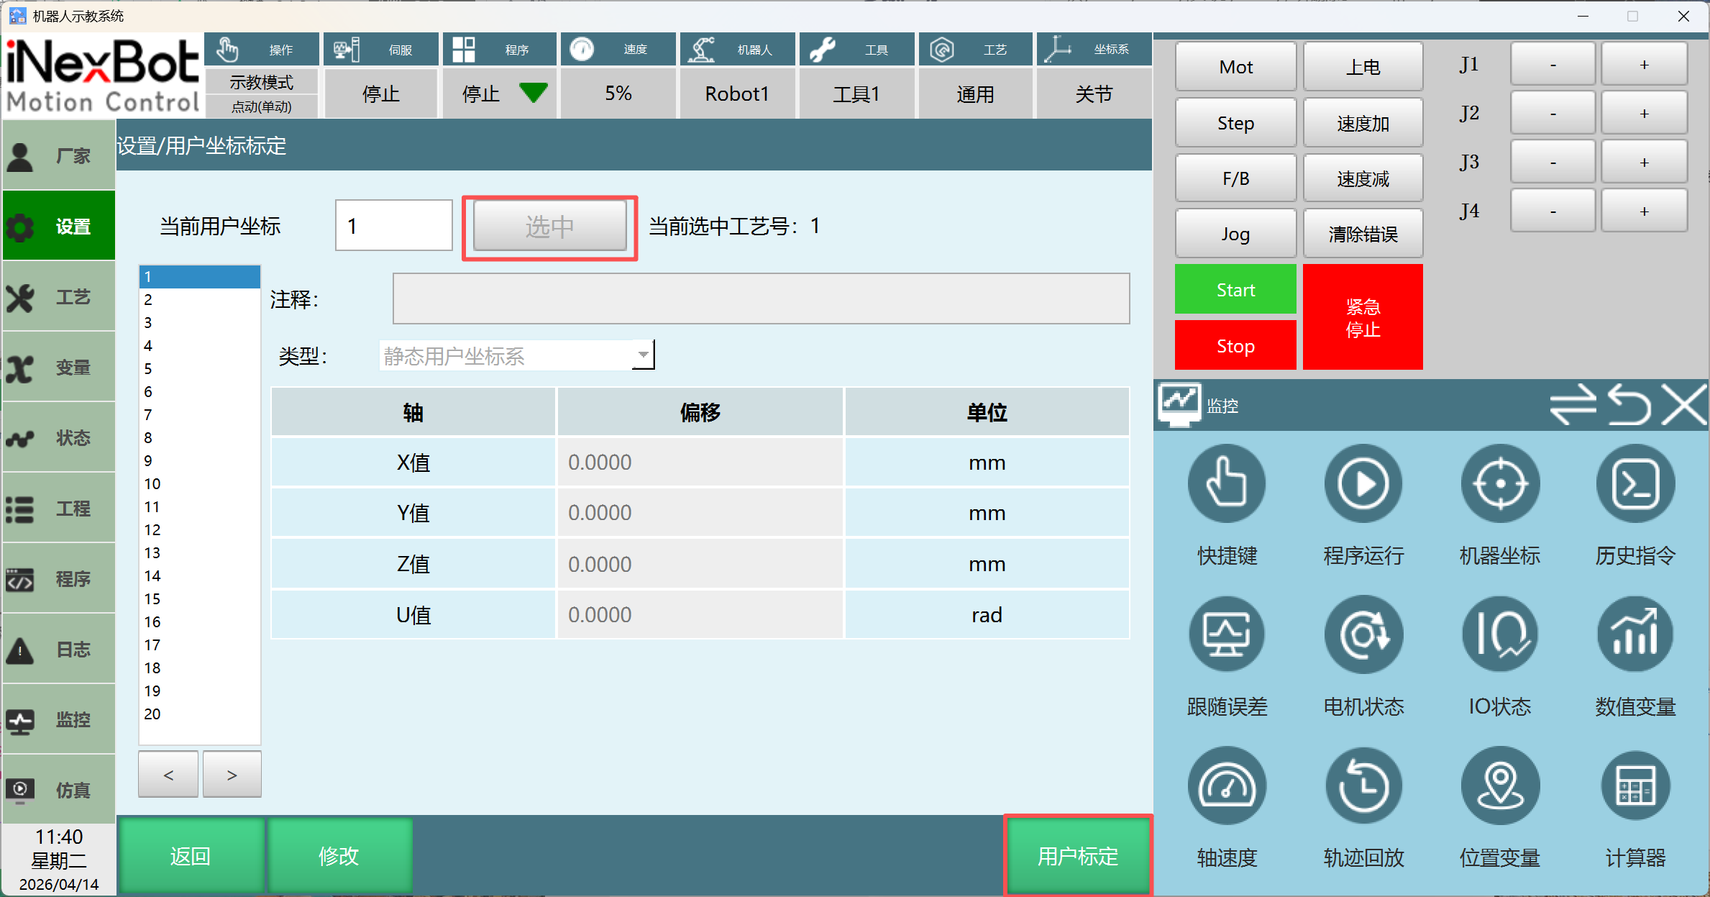
Task: Toggle the Jog mode button
Action: pos(1235,234)
